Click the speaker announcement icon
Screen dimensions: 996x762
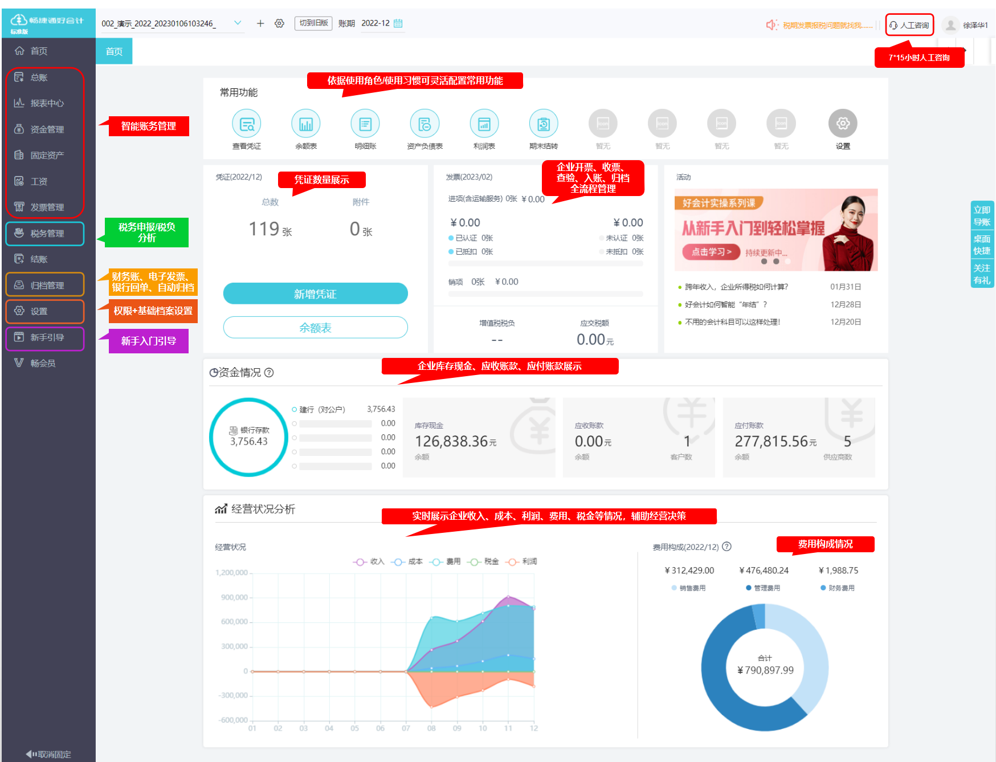(772, 25)
